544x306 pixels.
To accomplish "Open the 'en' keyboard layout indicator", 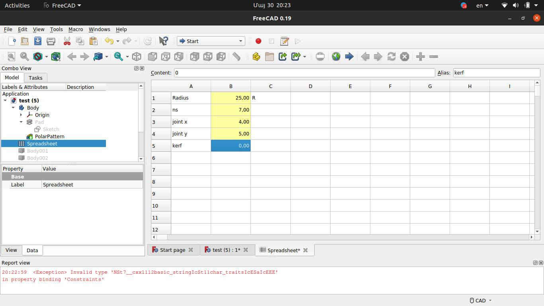I will [x=482, y=6].
